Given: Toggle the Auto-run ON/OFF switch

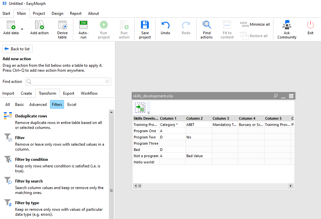Looking at the screenshot, I should point(83,25).
